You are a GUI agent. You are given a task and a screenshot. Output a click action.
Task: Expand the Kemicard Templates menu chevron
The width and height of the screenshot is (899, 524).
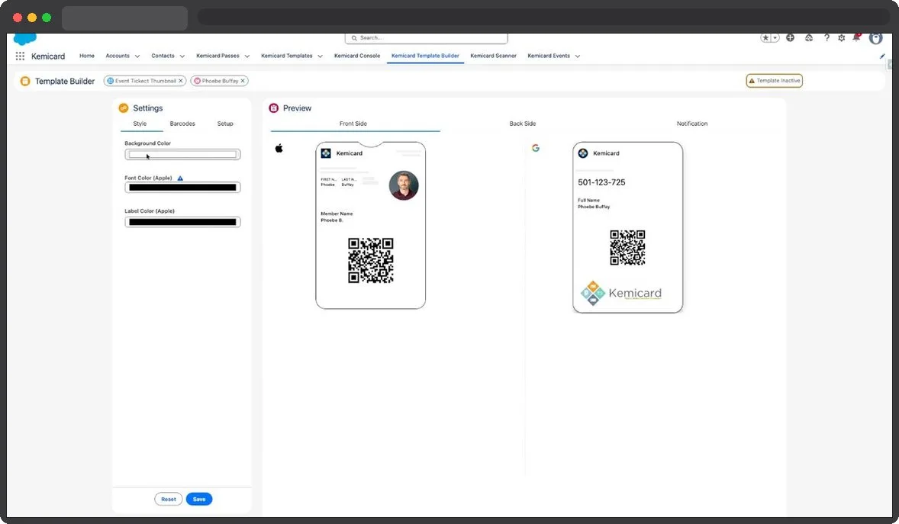point(320,56)
